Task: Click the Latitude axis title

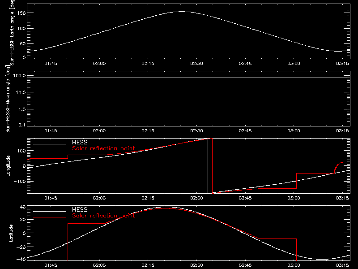Action: [x=11, y=233]
